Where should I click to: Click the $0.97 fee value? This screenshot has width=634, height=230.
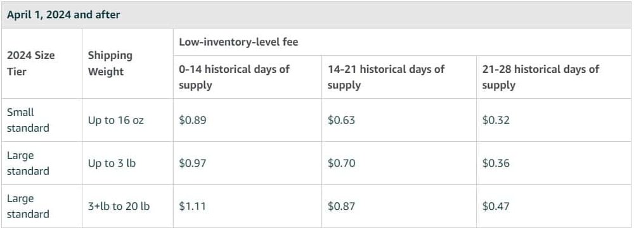coord(193,163)
